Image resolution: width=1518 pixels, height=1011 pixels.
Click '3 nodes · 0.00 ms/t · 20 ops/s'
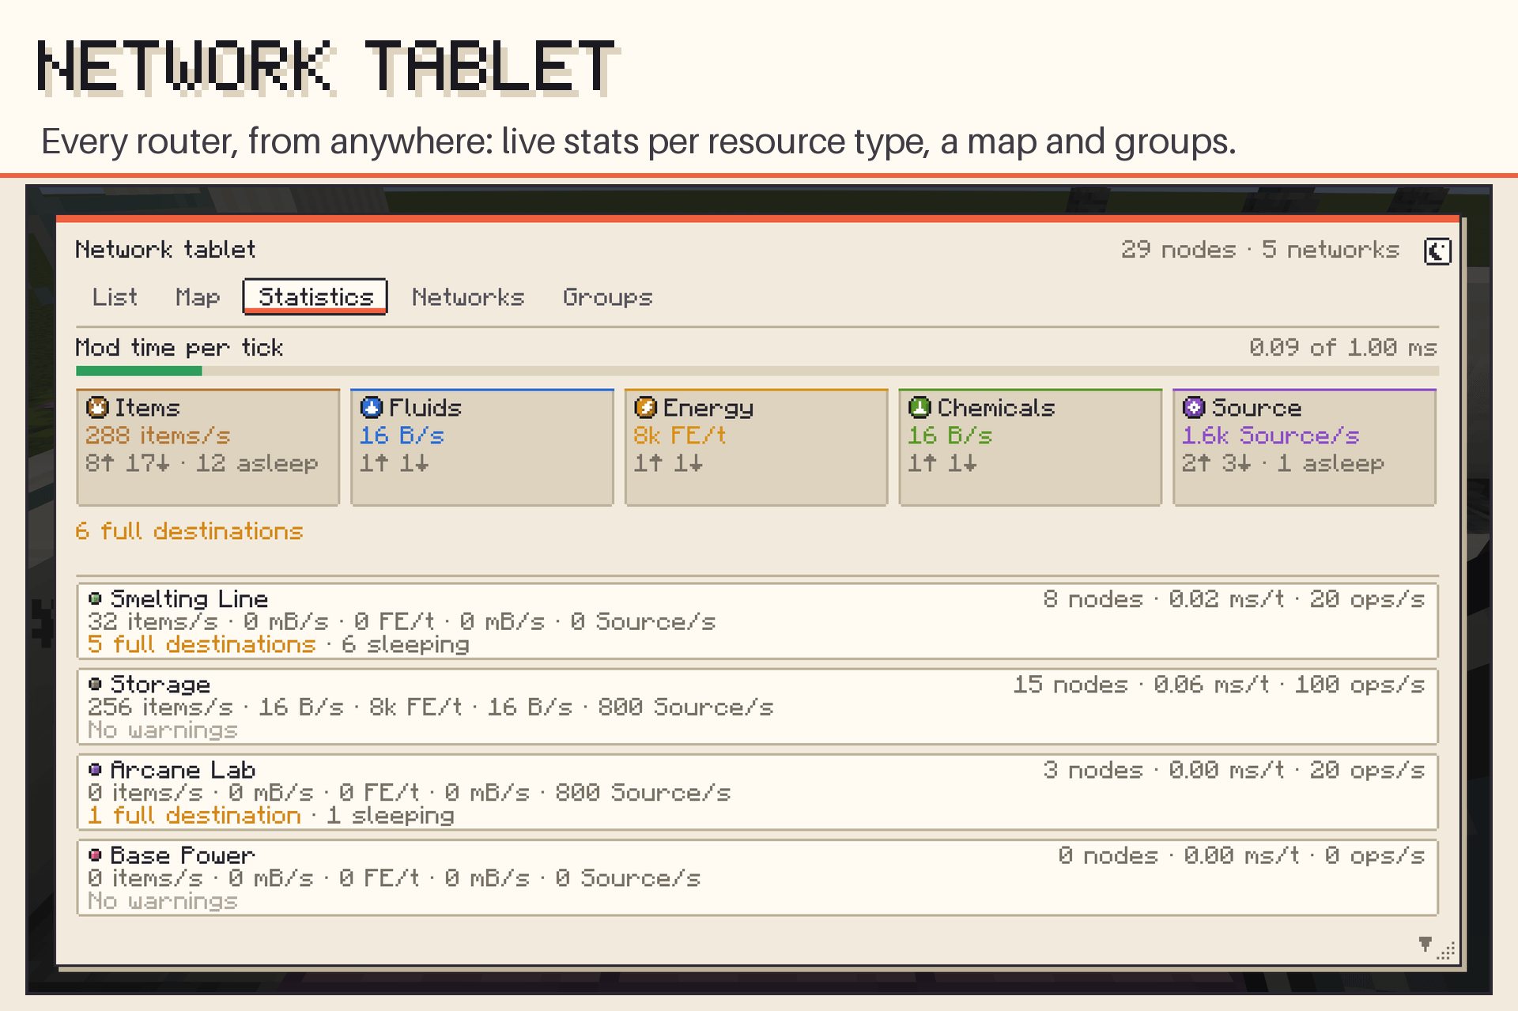pos(1233,770)
